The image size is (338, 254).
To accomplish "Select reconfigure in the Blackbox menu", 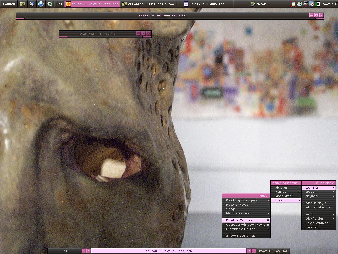I will 317,223.
